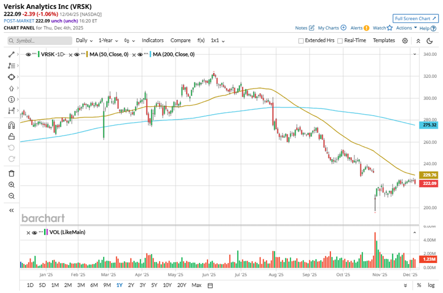Viewport: 443px width, 293px height.
Task: Switch to dark mode with moon icon
Action: click(430, 41)
